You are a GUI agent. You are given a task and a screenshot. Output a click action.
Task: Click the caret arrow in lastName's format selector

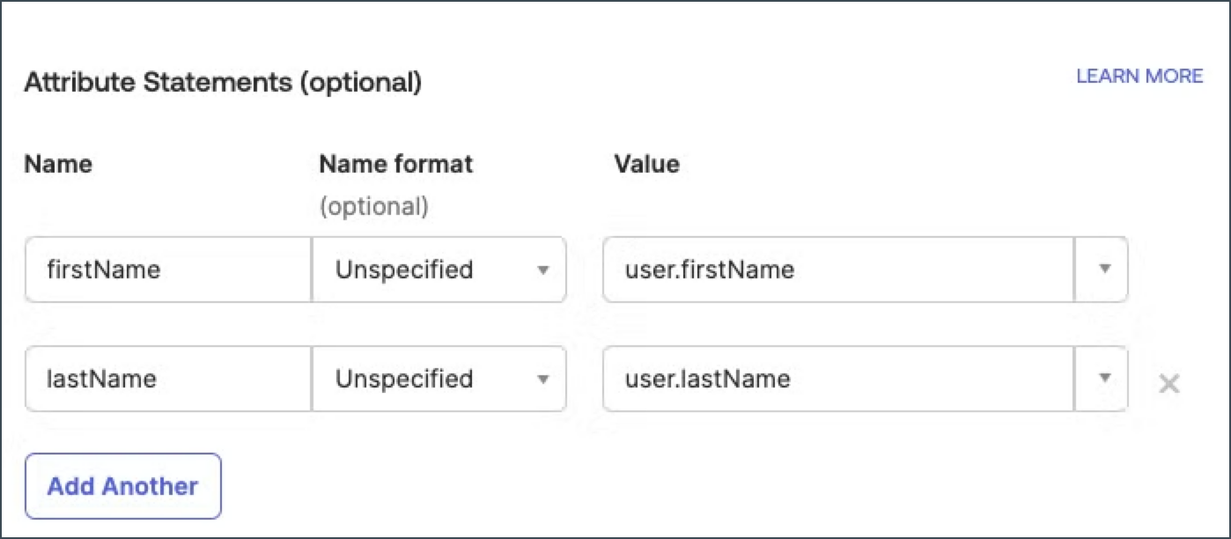(x=543, y=379)
